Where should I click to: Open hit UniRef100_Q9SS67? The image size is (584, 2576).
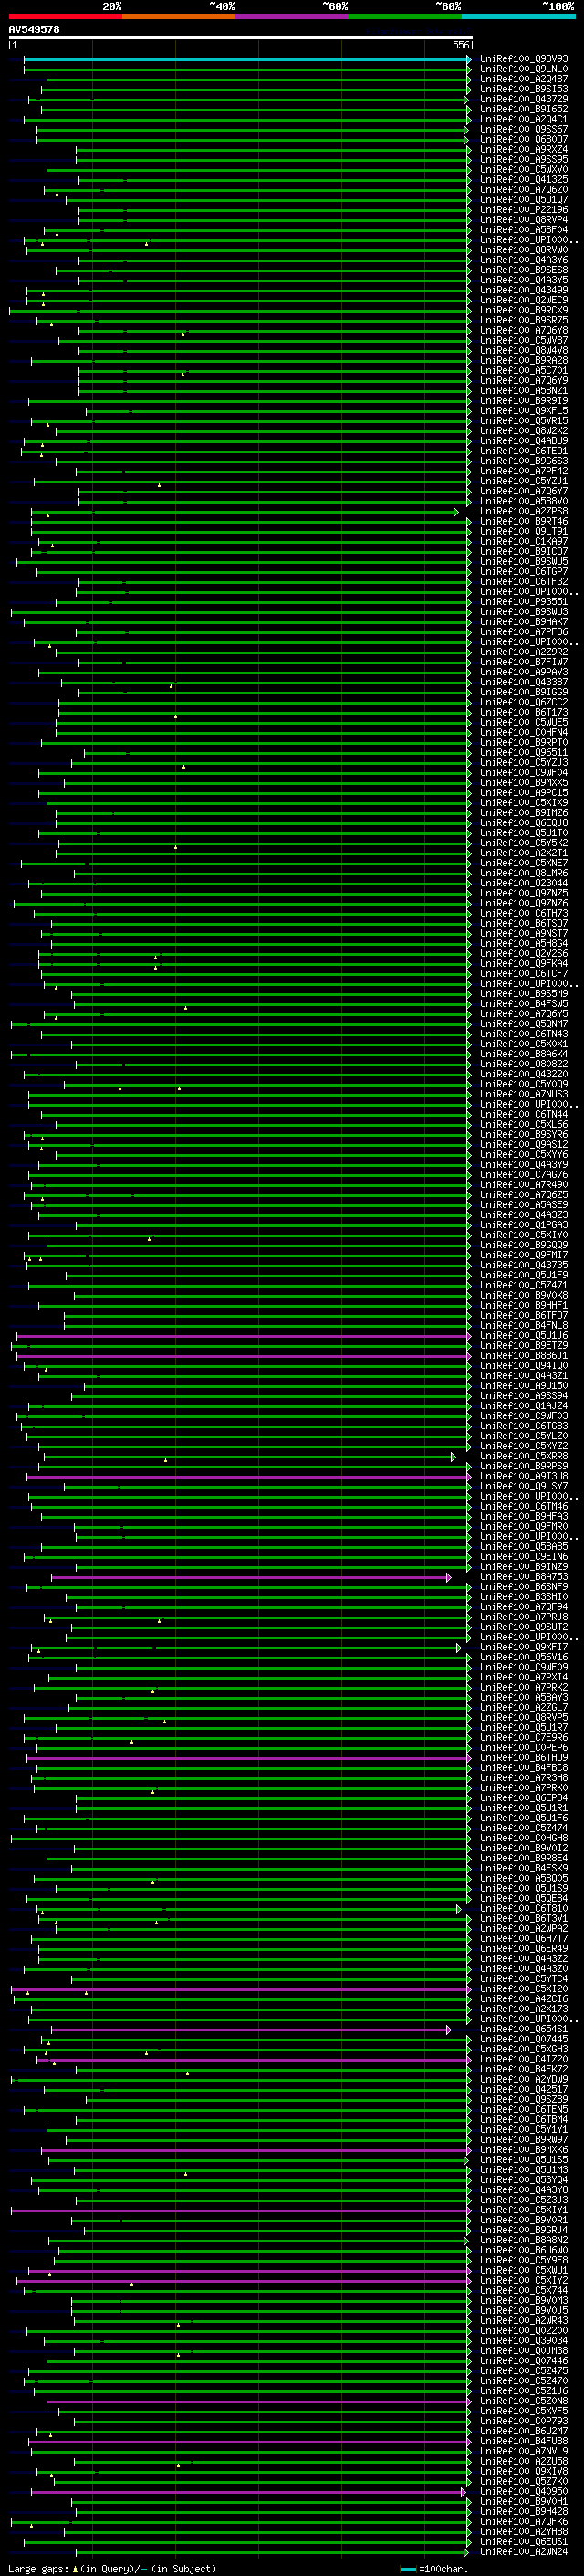524,129
